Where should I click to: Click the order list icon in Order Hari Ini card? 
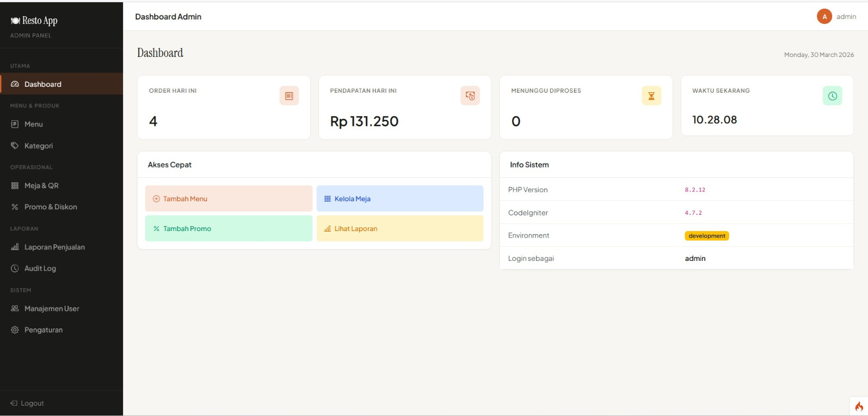[289, 96]
